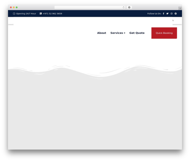Click the clock icon beside Opening 24/7
Viewport: 190px width, 161px height.
click(x=14, y=14)
